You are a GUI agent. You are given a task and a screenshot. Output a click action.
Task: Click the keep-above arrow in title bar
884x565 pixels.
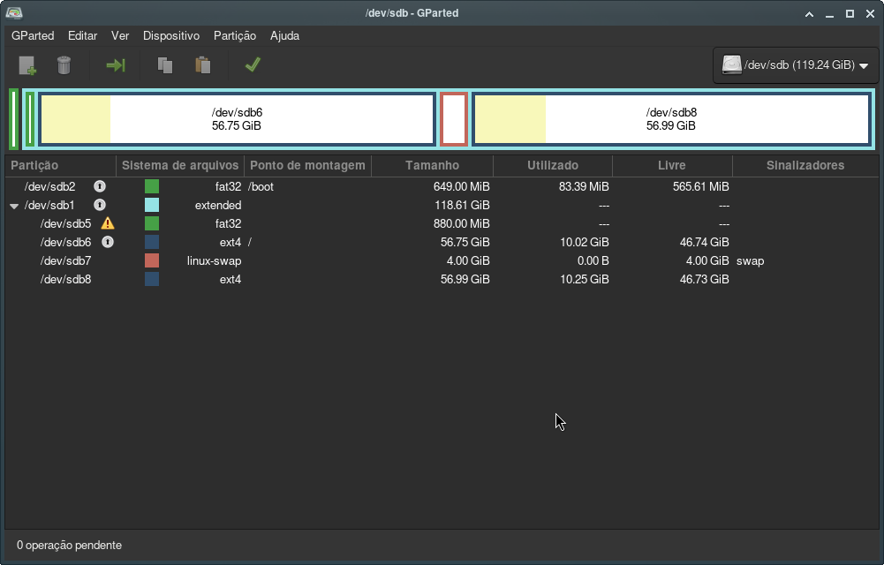(x=809, y=13)
